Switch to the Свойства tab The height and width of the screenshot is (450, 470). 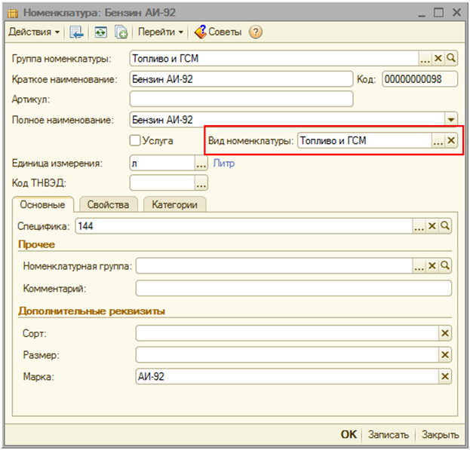108,204
